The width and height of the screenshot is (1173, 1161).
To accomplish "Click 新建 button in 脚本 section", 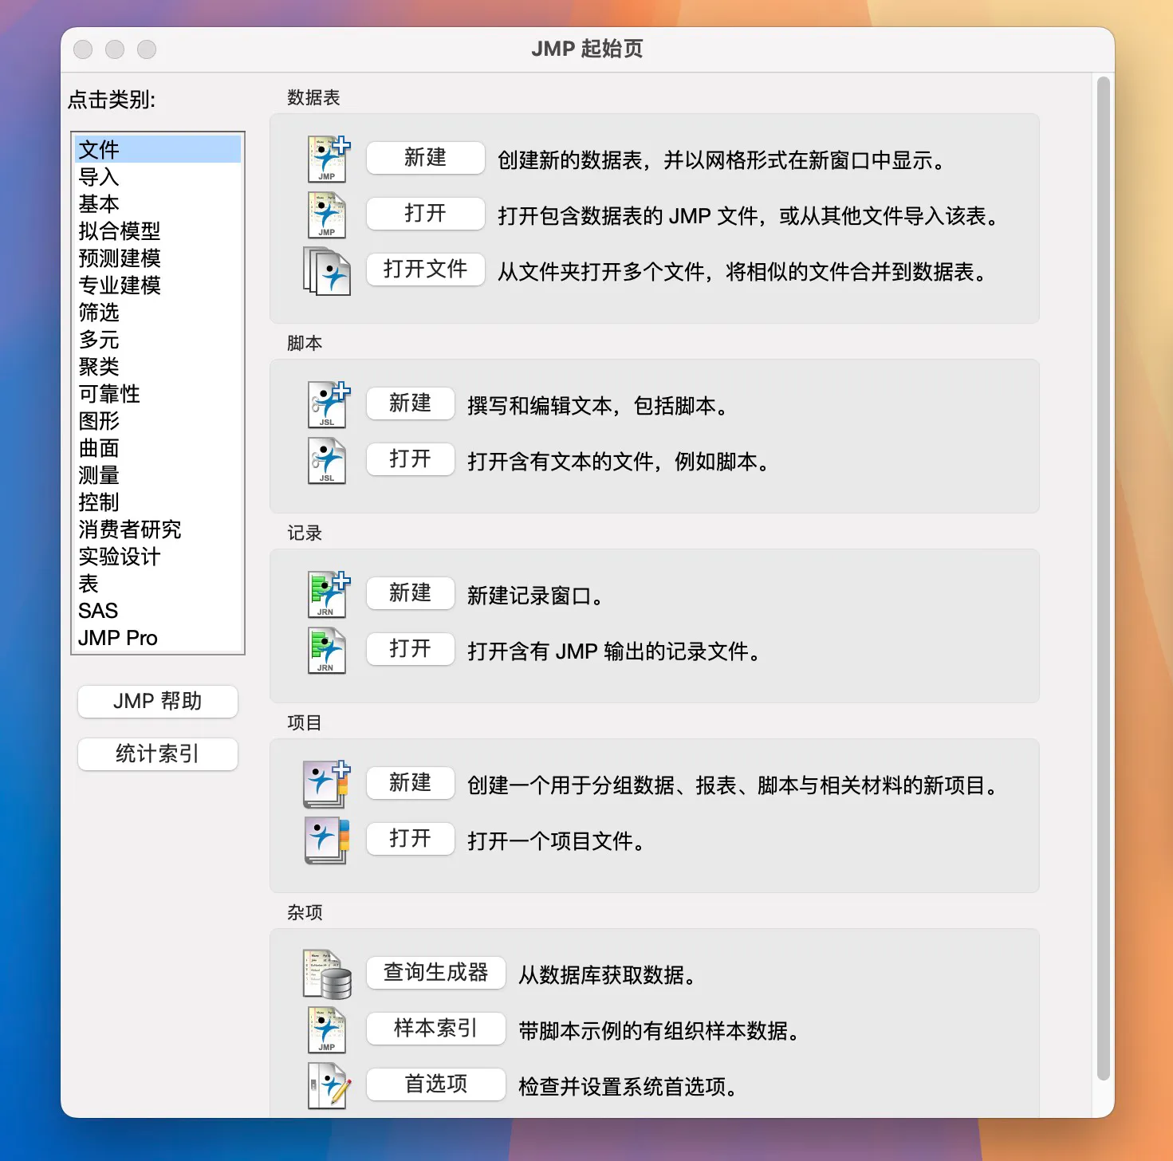I will pos(411,403).
